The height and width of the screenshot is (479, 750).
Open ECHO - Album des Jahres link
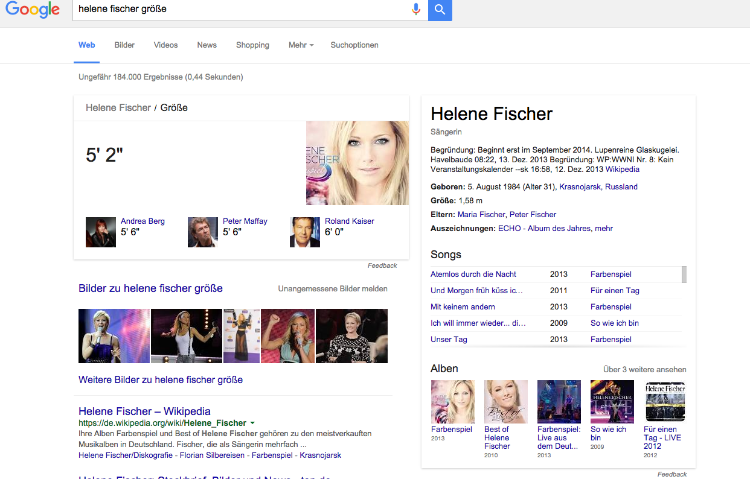coord(545,229)
